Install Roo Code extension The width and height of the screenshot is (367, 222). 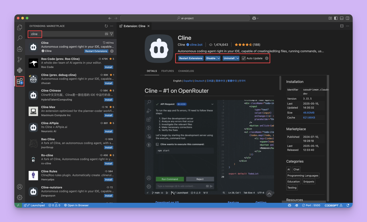pos(109,67)
